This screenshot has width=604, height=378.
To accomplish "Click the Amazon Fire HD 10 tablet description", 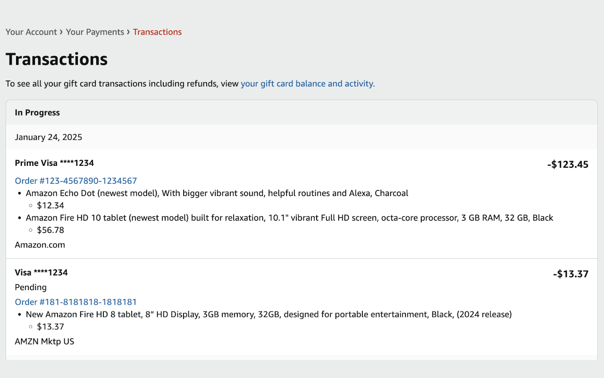I will pyautogui.click(x=289, y=218).
